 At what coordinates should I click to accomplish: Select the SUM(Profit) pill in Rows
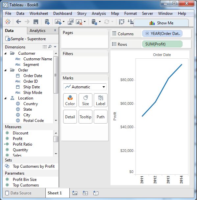[162, 44]
